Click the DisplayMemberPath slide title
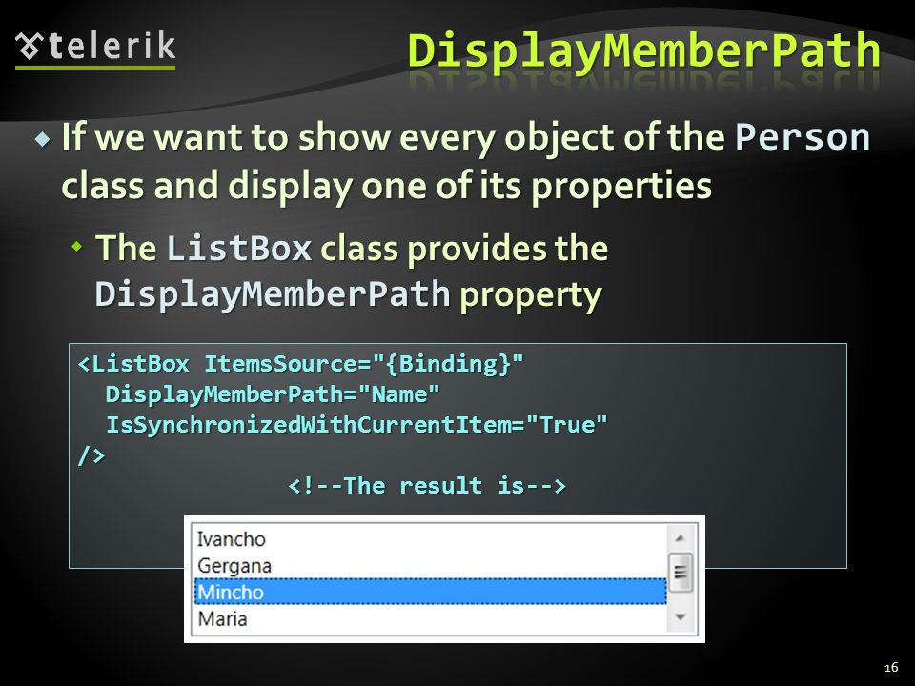Viewport: 915px width, 686px height. (x=643, y=51)
